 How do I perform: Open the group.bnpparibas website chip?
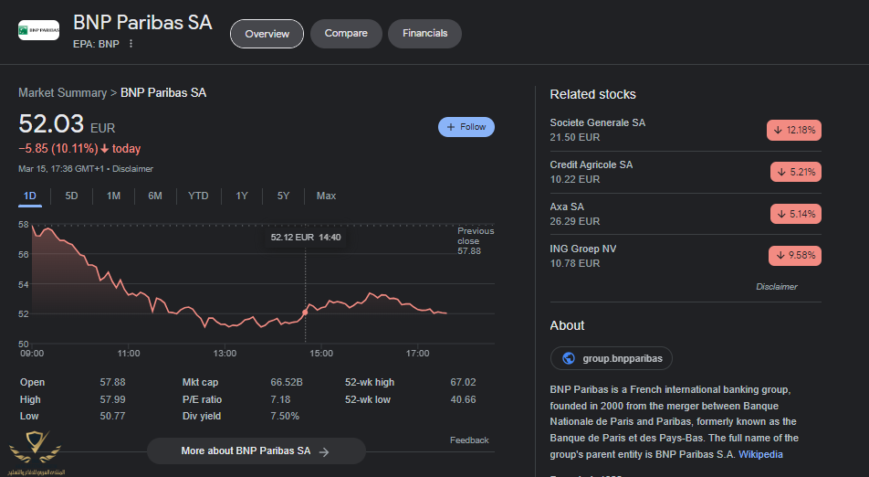pyautogui.click(x=612, y=358)
